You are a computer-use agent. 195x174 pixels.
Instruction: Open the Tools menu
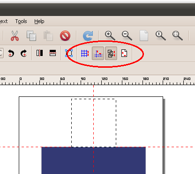tap(21, 21)
